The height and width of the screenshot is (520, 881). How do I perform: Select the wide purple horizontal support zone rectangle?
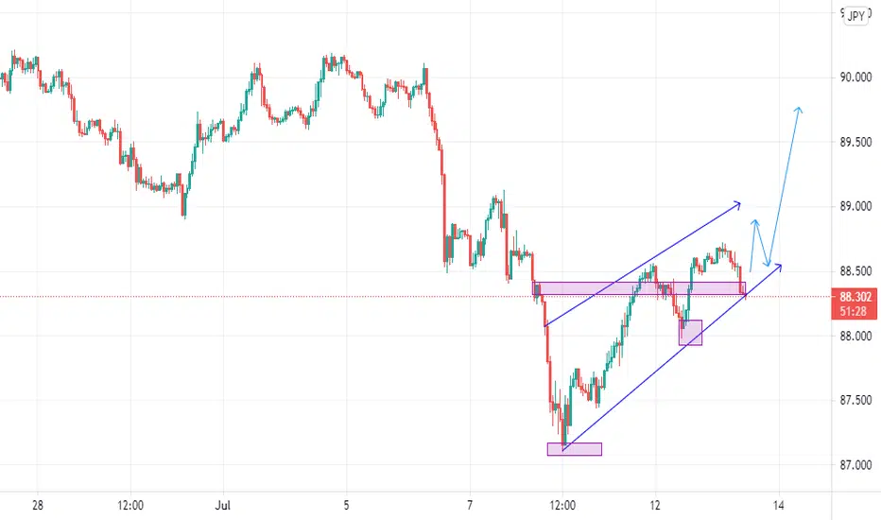639,288
